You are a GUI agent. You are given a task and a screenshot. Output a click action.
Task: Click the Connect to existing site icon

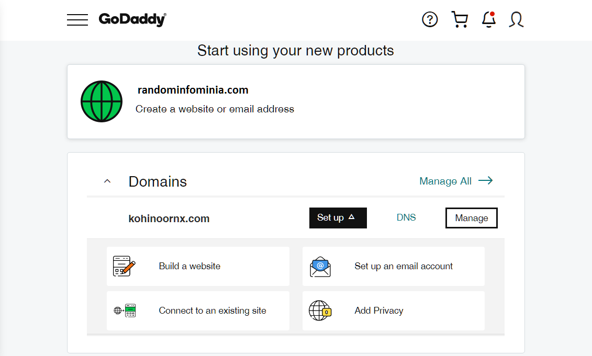click(x=125, y=311)
